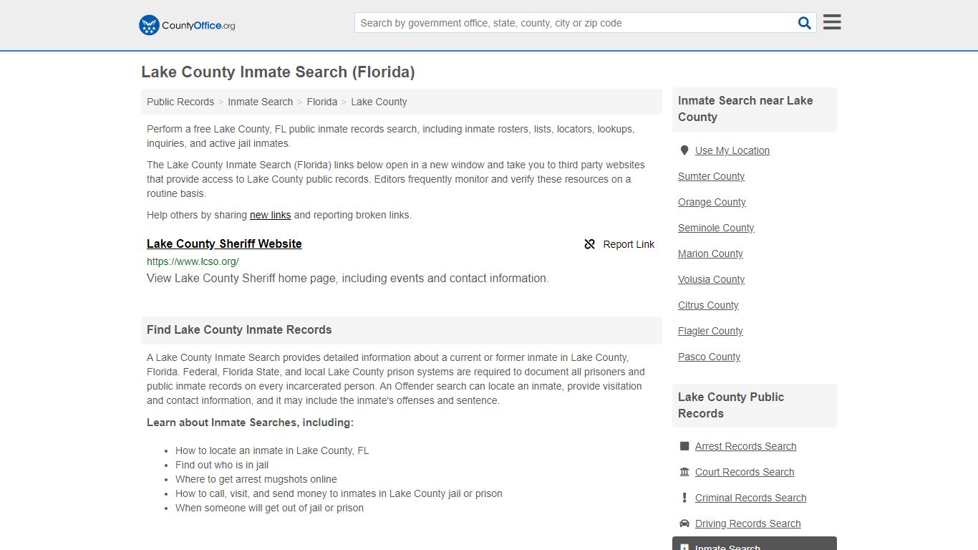Click the courthouse icon by Court Records

tap(684, 472)
